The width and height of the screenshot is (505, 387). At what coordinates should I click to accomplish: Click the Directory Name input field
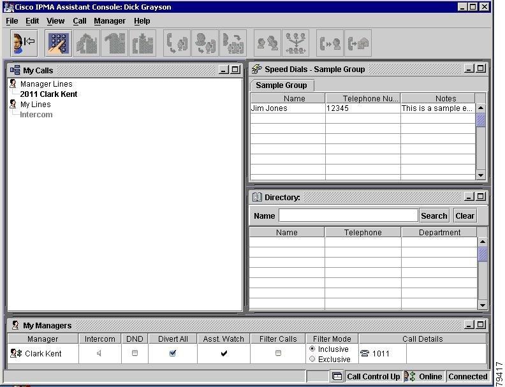tap(349, 215)
